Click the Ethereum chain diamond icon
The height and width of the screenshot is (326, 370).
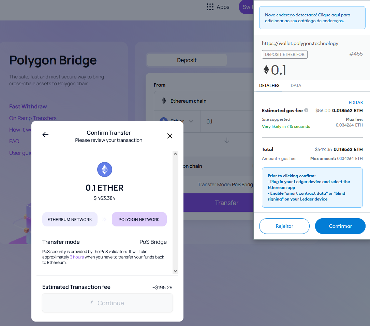tap(164, 101)
